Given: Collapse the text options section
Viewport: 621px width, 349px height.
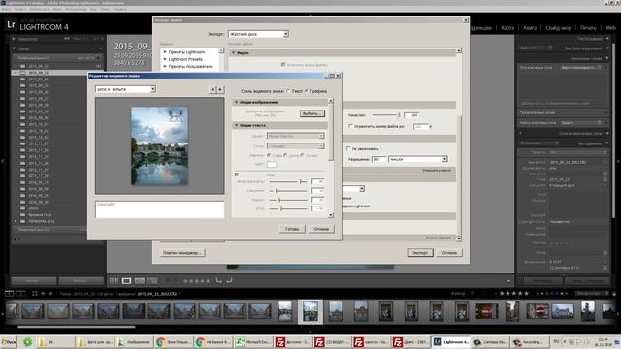Looking at the screenshot, I should [236, 125].
